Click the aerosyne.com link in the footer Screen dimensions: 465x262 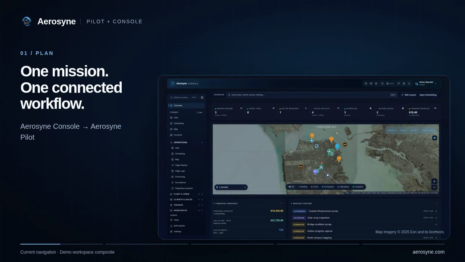point(429,252)
